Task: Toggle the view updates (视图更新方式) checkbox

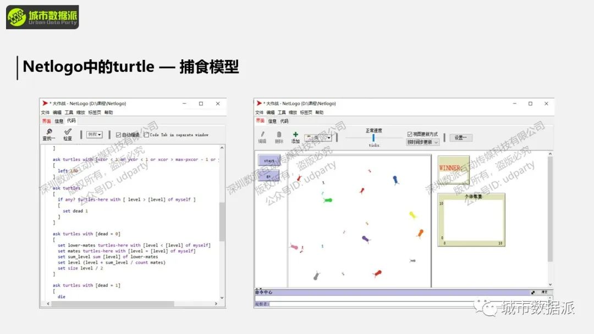Action: point(410,134)
